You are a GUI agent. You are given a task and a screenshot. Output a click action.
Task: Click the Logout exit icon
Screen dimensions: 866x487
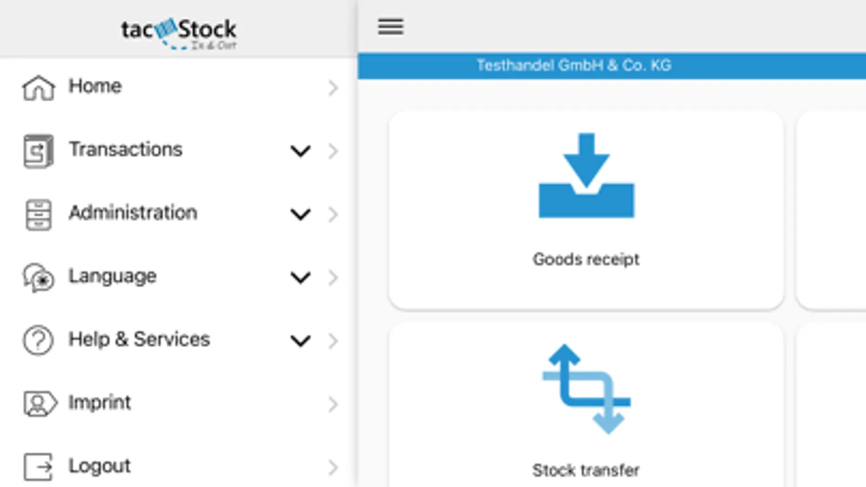pyautogui.click(x=38, y=466)
